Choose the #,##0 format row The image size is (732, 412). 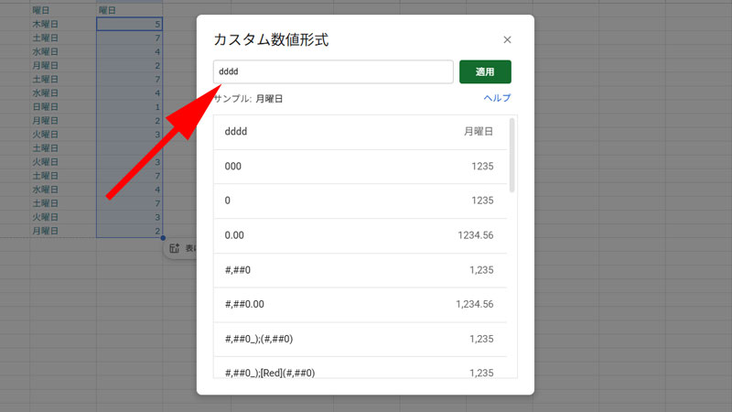(360, 270)
